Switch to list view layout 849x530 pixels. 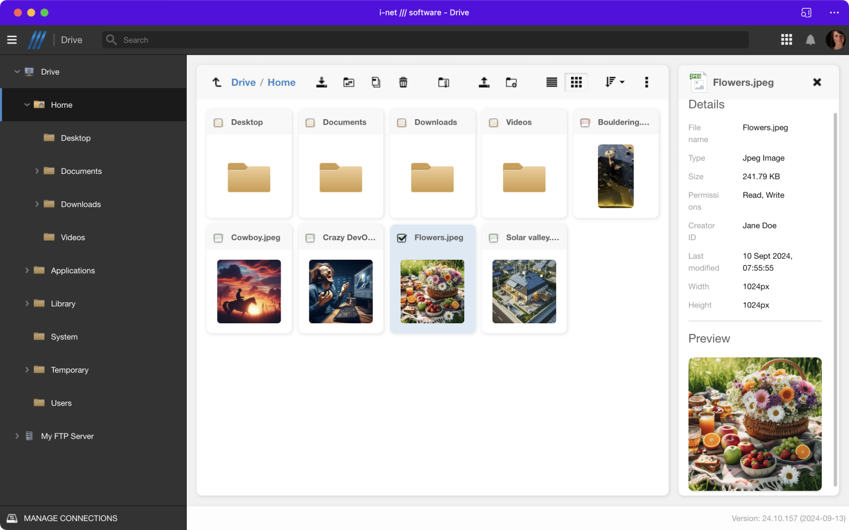click(x=552, y=82)
